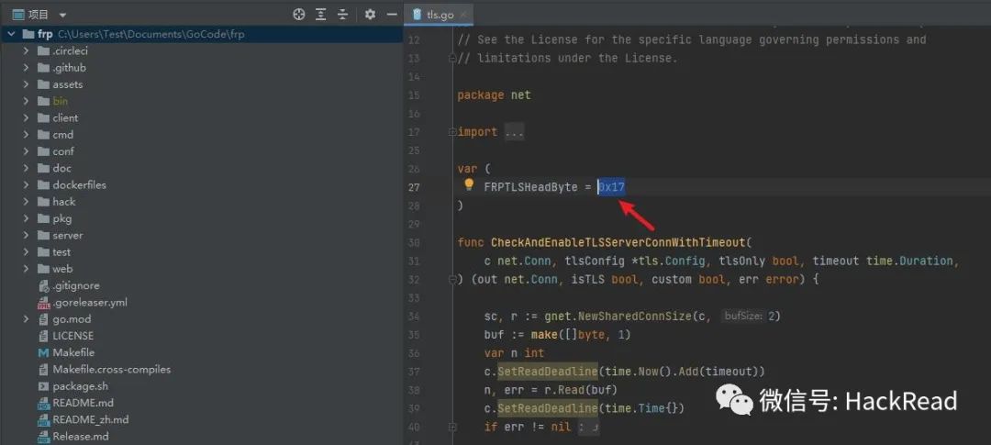Image resolution: width=991 pixels, height=445 pixels.
Task: Hide the project panel with minus icon
Action: (x=392, y=15)
